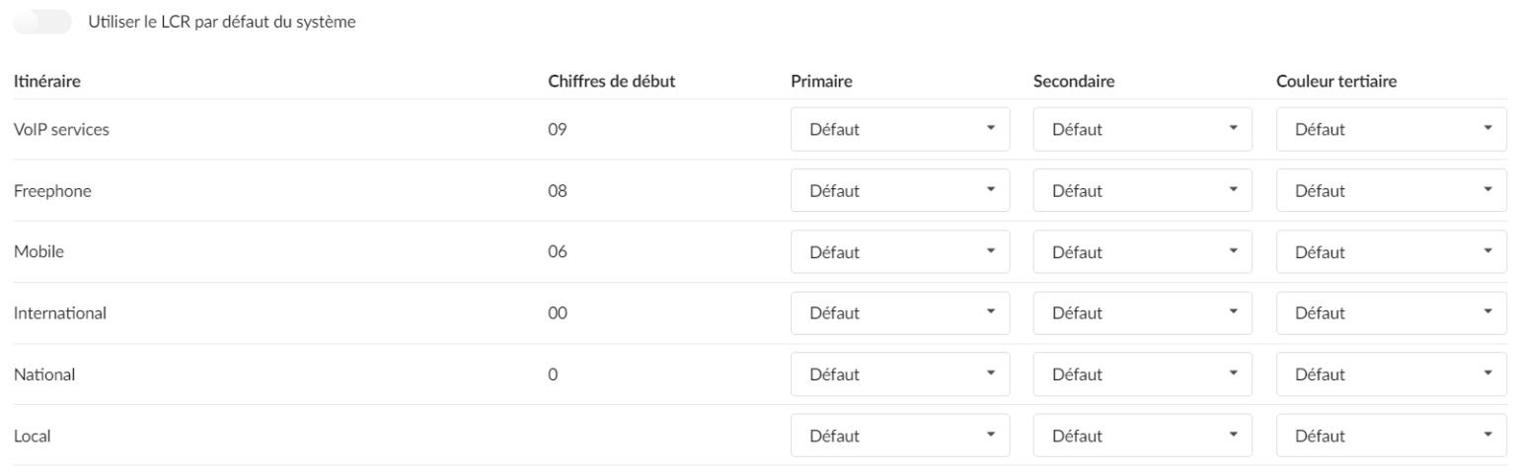The height and width of the screenshot is (475, 1516).
Task: Open the National Primaire dropdown
Action: click(x=900, y=374)
